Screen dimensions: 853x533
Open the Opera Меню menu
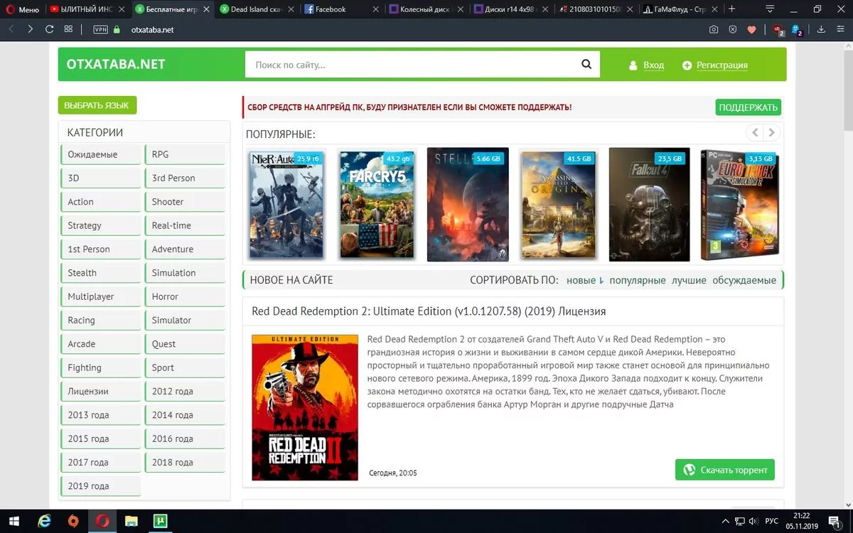pyautogui.click(x=22, y=9)
